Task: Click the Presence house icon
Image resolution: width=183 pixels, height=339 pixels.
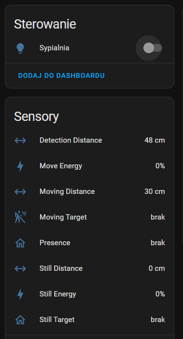Action: [20, 243]
